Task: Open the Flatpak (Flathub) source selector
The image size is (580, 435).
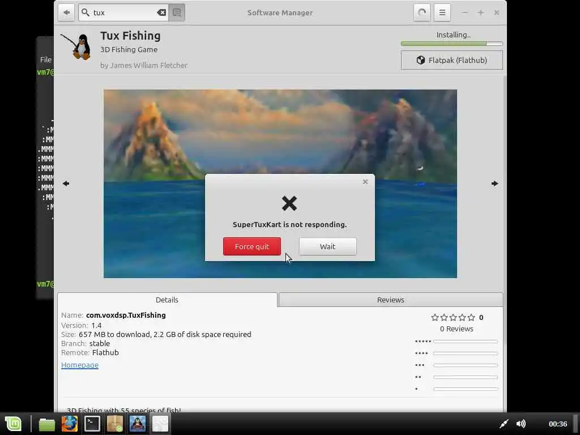Action: point(451,60)
